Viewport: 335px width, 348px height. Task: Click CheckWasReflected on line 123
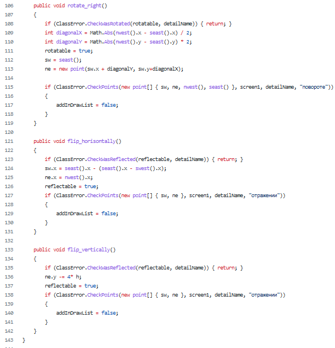[111, 159]
